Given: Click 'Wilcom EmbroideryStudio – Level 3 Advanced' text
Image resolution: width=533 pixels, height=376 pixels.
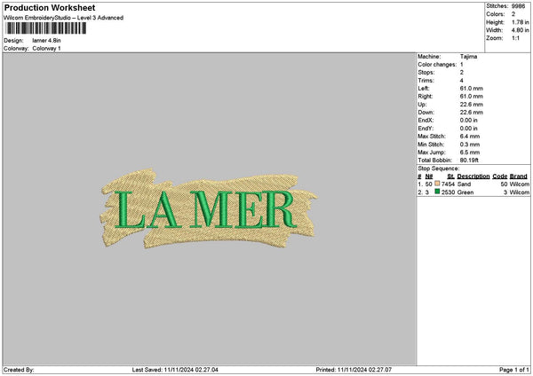Looking at the screenshot, I should 64,18.
